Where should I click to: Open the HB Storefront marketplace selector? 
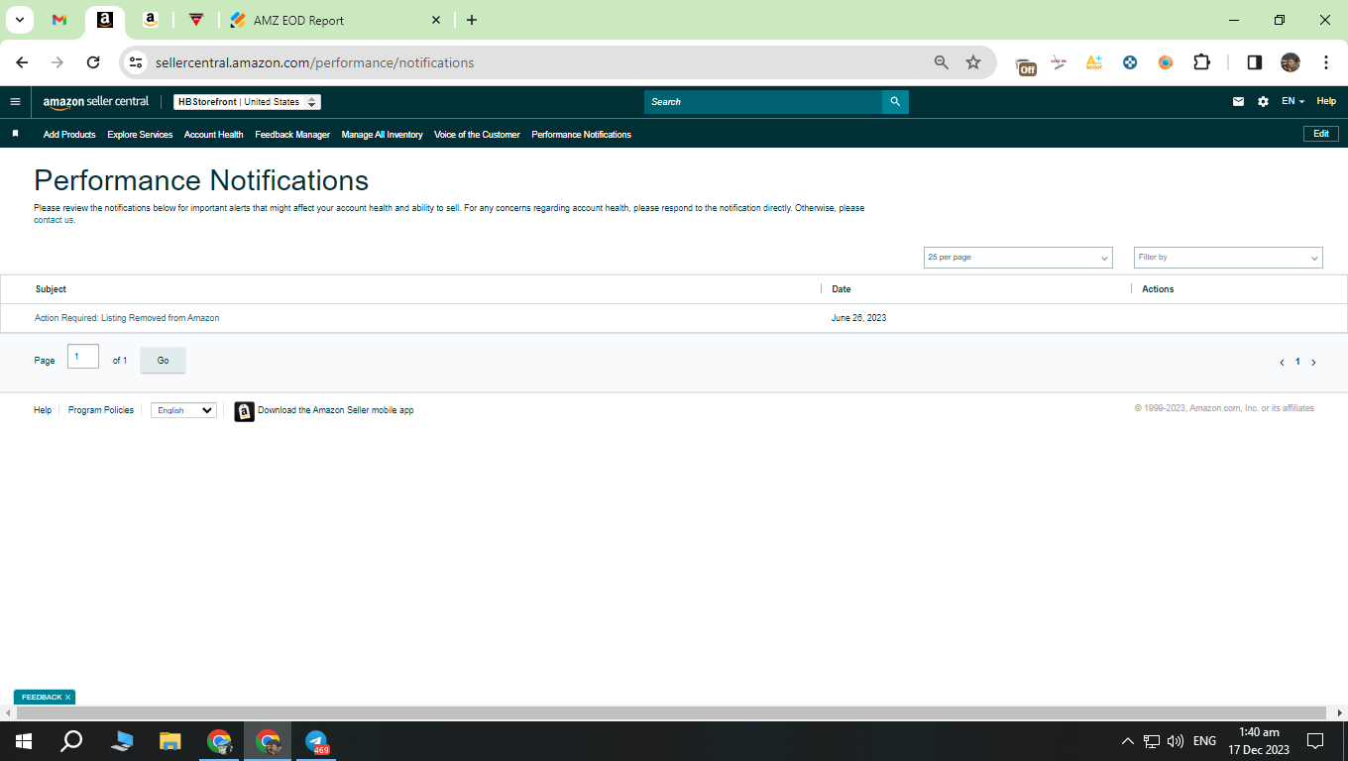click(247, 102)
